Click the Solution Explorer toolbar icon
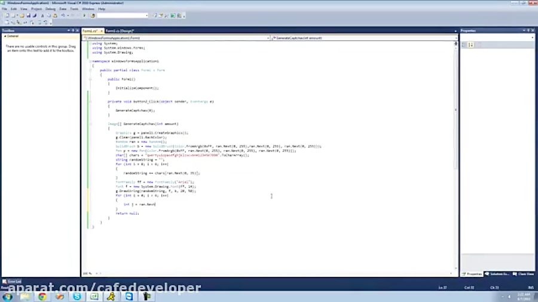Image resolution: width=538 pixels, height=302 pixels. (x=155, y=16)
